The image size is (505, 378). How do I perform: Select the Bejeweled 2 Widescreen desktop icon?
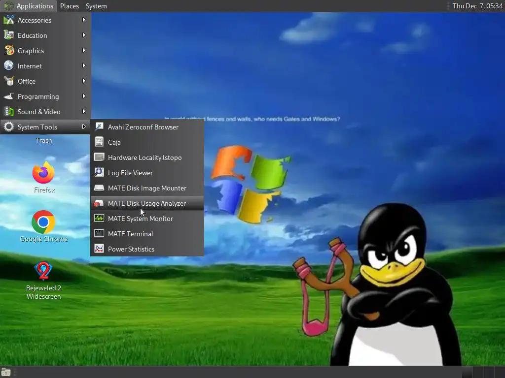pos(43,271)
